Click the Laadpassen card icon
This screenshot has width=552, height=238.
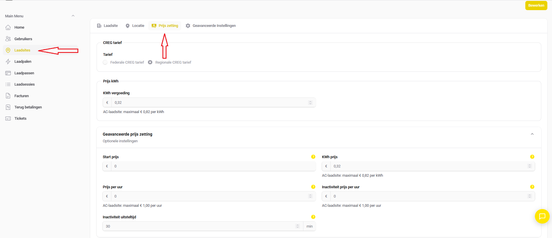tap(8, 73)
